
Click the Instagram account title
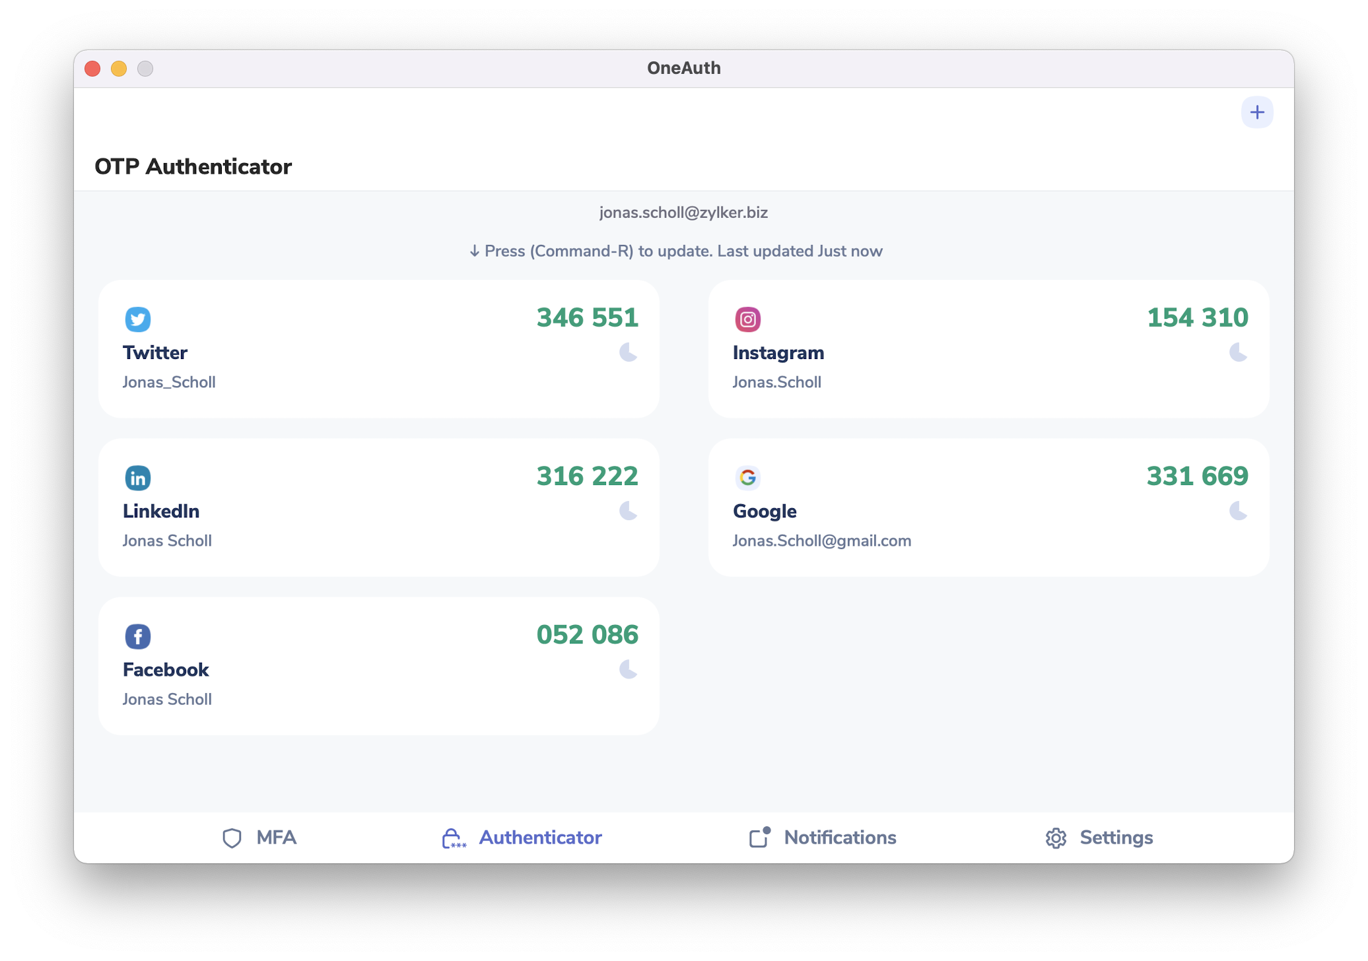pos(778,353)
